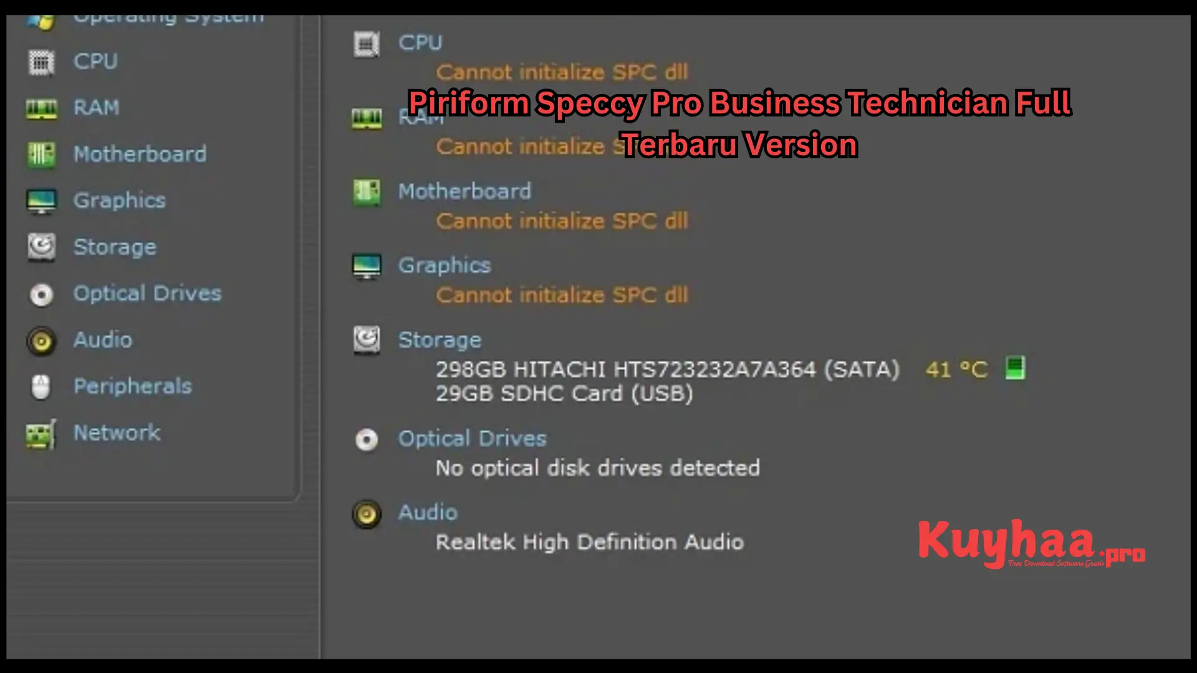Select the Storage sidebar icon

42,247
